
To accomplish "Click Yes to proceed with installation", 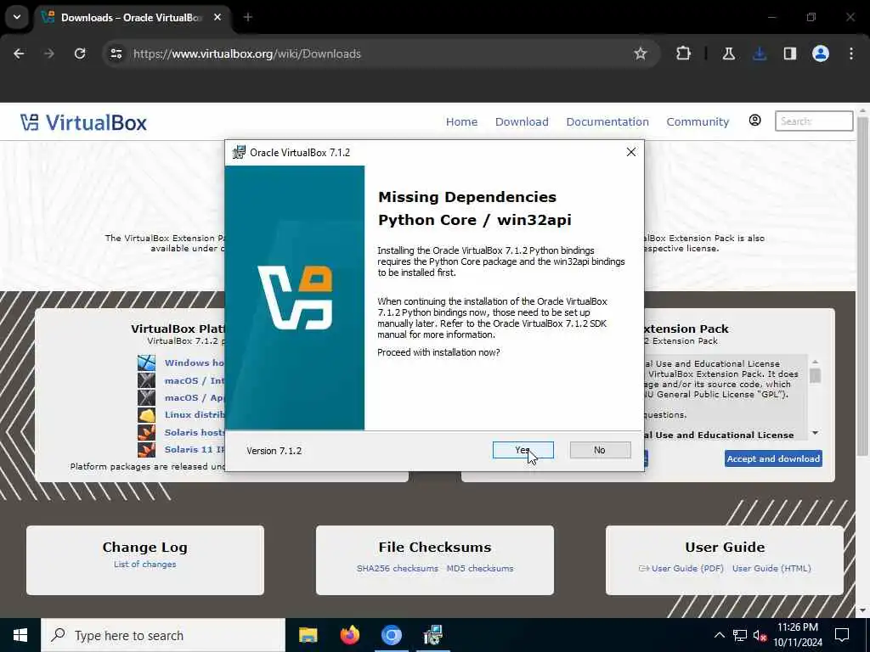I will 523,450.
